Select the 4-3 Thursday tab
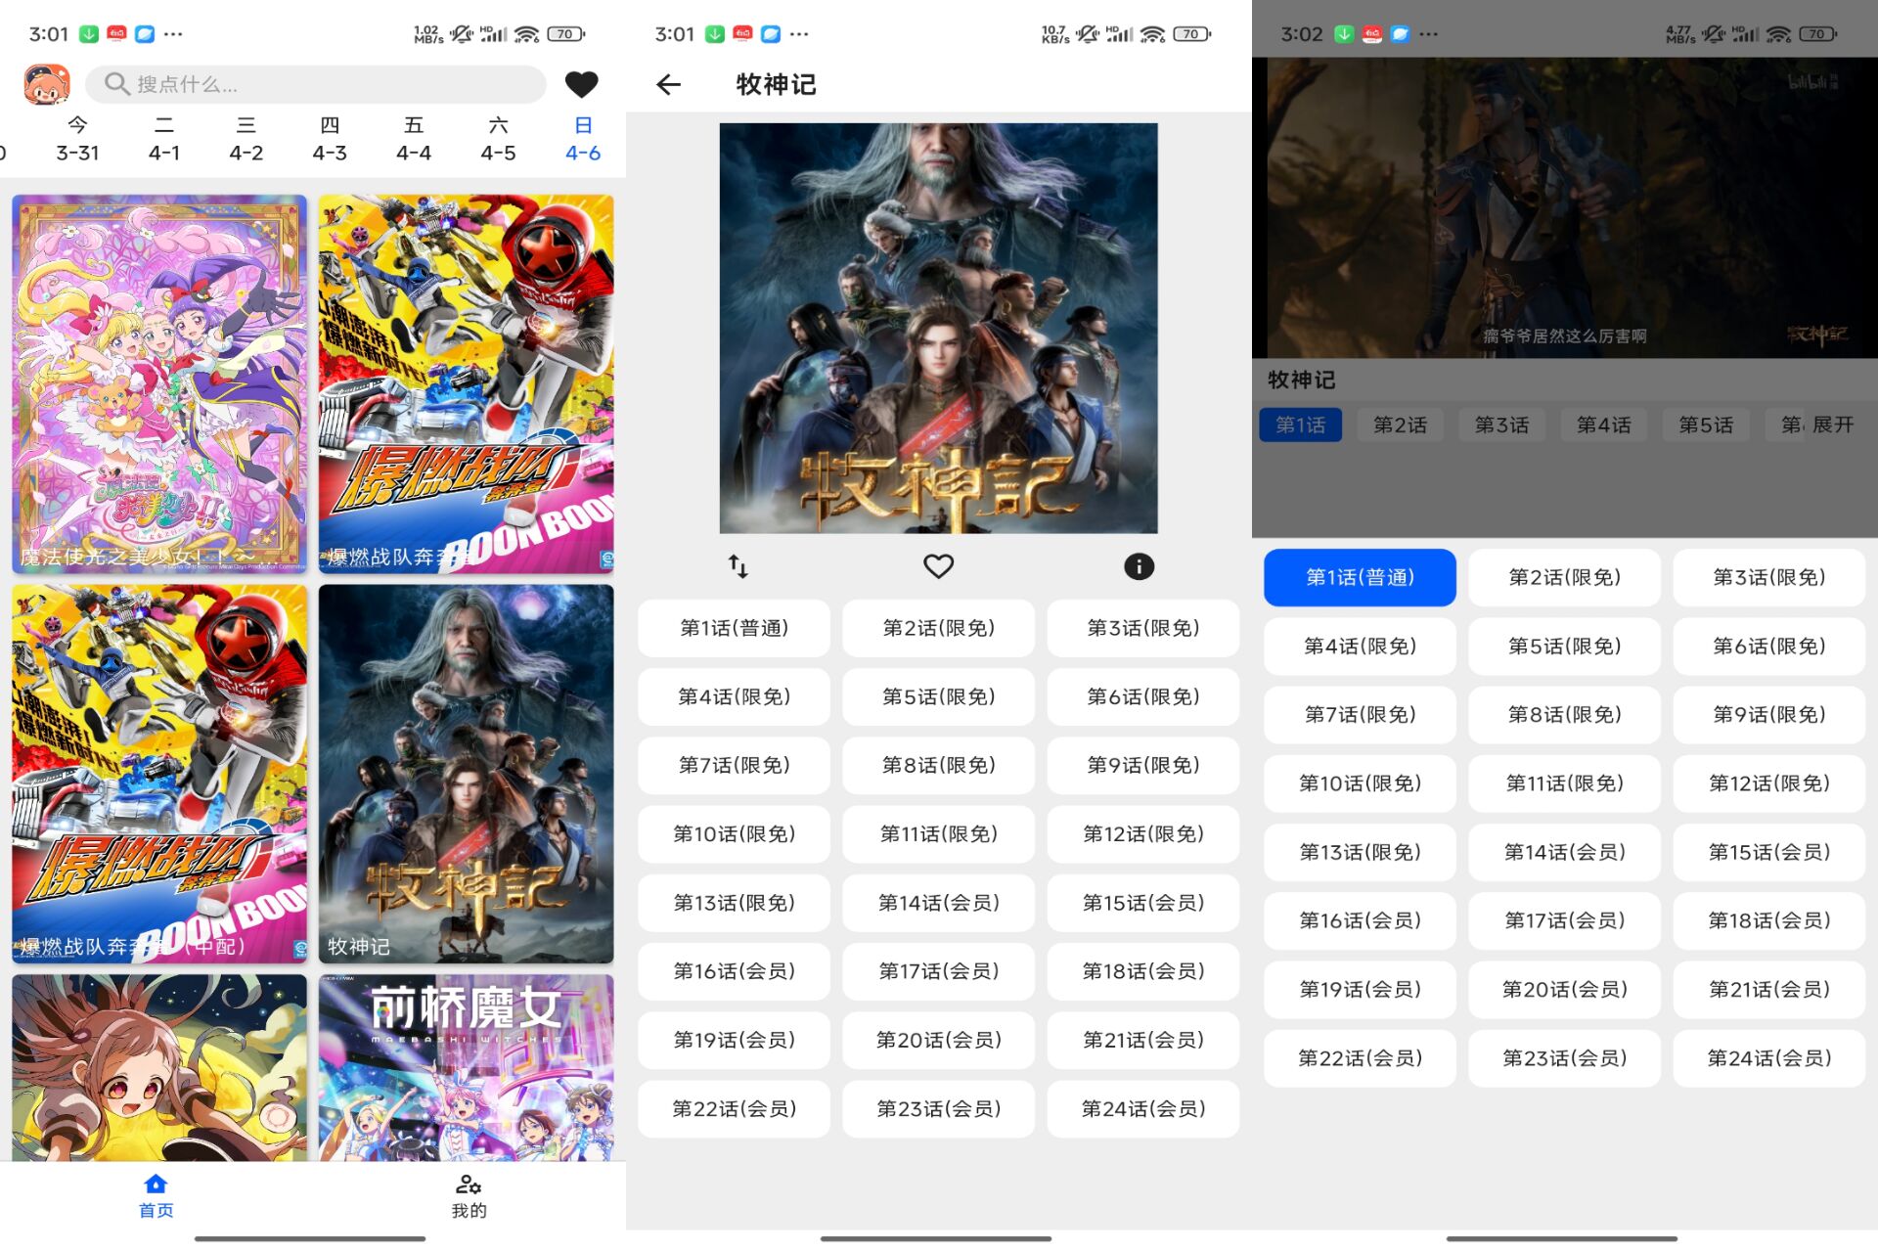Viewport: 1878px width, 1252px height. (330, 139)
